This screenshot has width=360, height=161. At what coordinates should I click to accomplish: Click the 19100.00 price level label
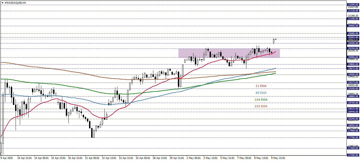353,89
